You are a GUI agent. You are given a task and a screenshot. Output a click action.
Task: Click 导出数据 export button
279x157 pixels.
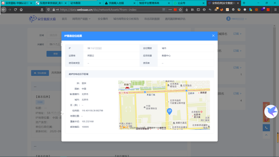(40, 73)
